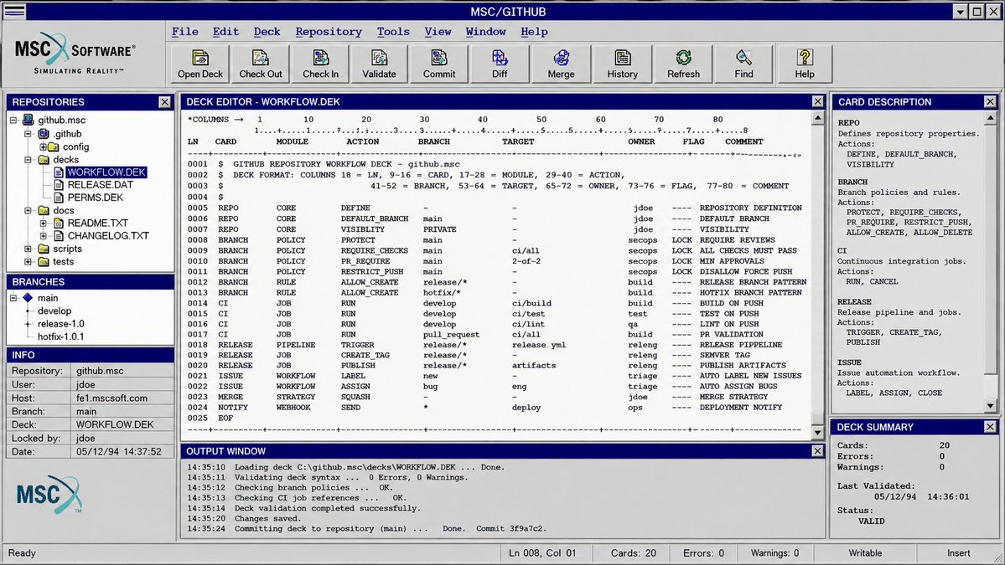This screenshot has height=565, width=1005.
Task: Click the Locked by jdoe info value
Action: click(122, 438)
